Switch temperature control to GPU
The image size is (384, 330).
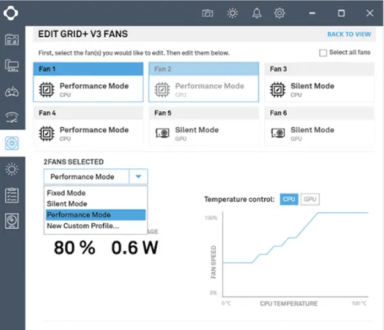point(310,200)
